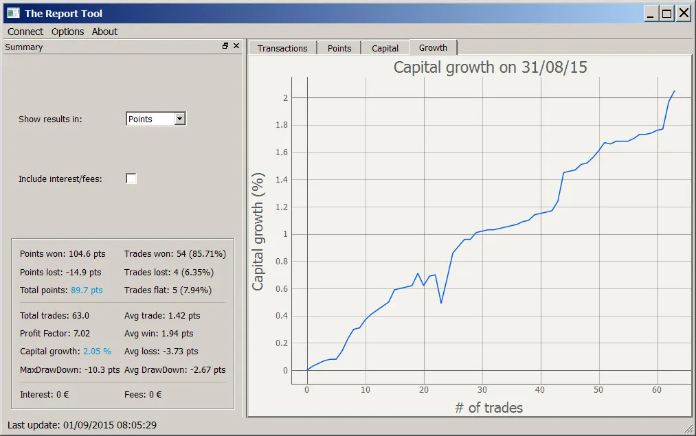The height and width of the screenshot is (436, 696).
Task: Click the Points lost: -14.9 pts text
Action: click(60, 273)
